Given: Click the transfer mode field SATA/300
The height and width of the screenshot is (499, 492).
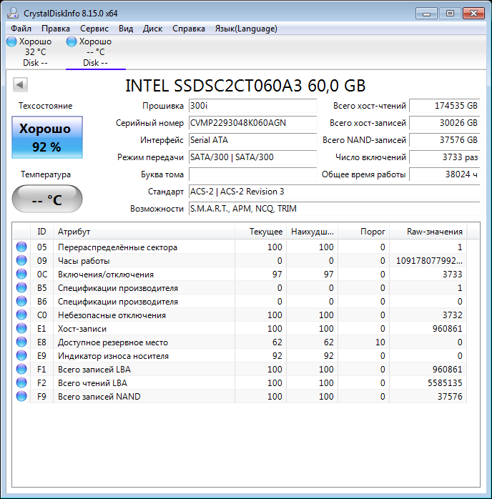Looking at the screenshot, I should (x=252, y=157).
